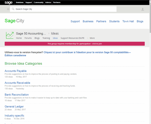Click the Sage 50 Accounting breadcrumb

tap(31, 33)
